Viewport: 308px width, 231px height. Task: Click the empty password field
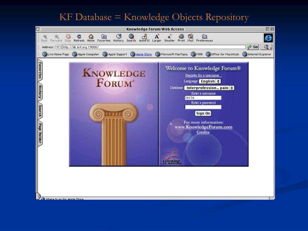[x=203, y=107]
